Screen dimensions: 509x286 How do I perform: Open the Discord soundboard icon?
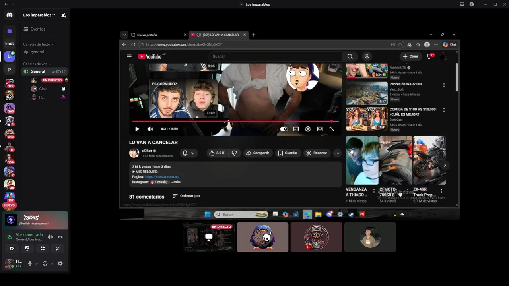click(58, 248)
